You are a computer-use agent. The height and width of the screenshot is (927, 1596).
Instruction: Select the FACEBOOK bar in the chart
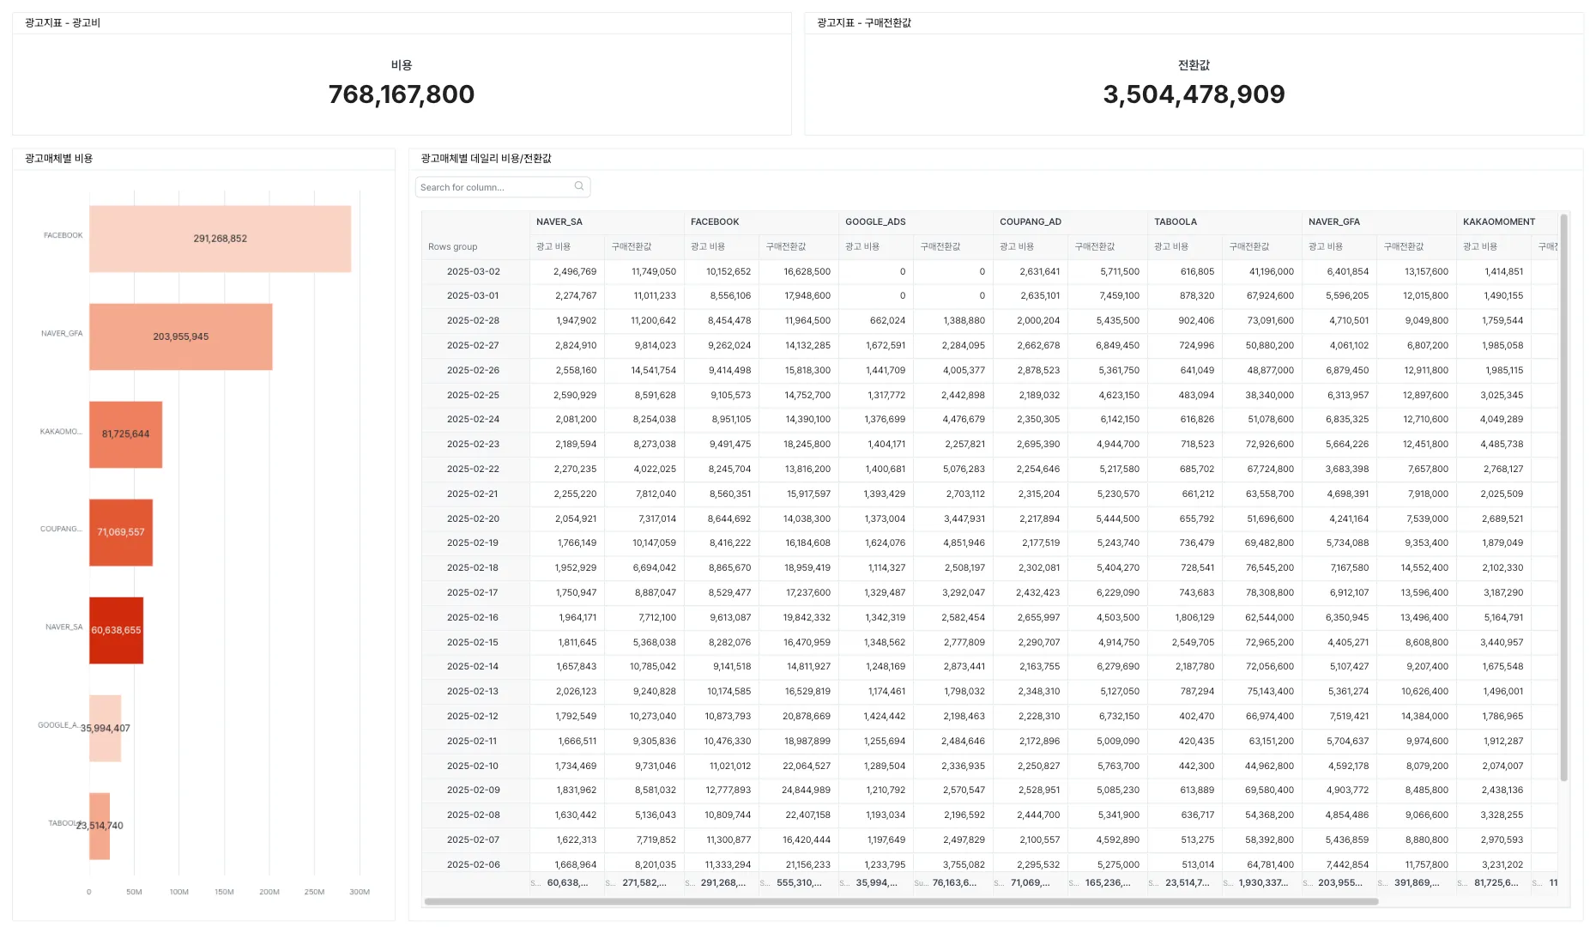(x=220, y=239)
